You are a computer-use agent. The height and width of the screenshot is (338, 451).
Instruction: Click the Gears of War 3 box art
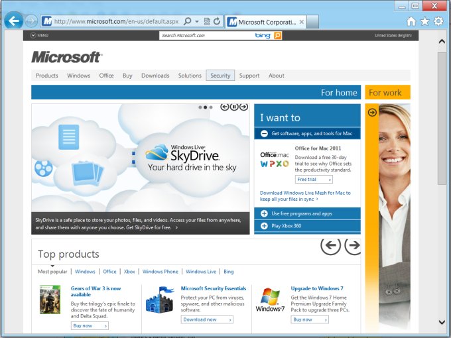pos(50,300)
